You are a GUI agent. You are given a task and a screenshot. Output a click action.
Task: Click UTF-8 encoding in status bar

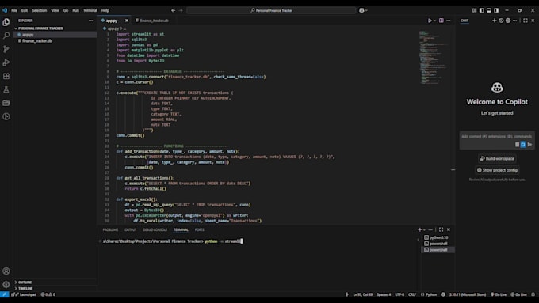[399, 294]
